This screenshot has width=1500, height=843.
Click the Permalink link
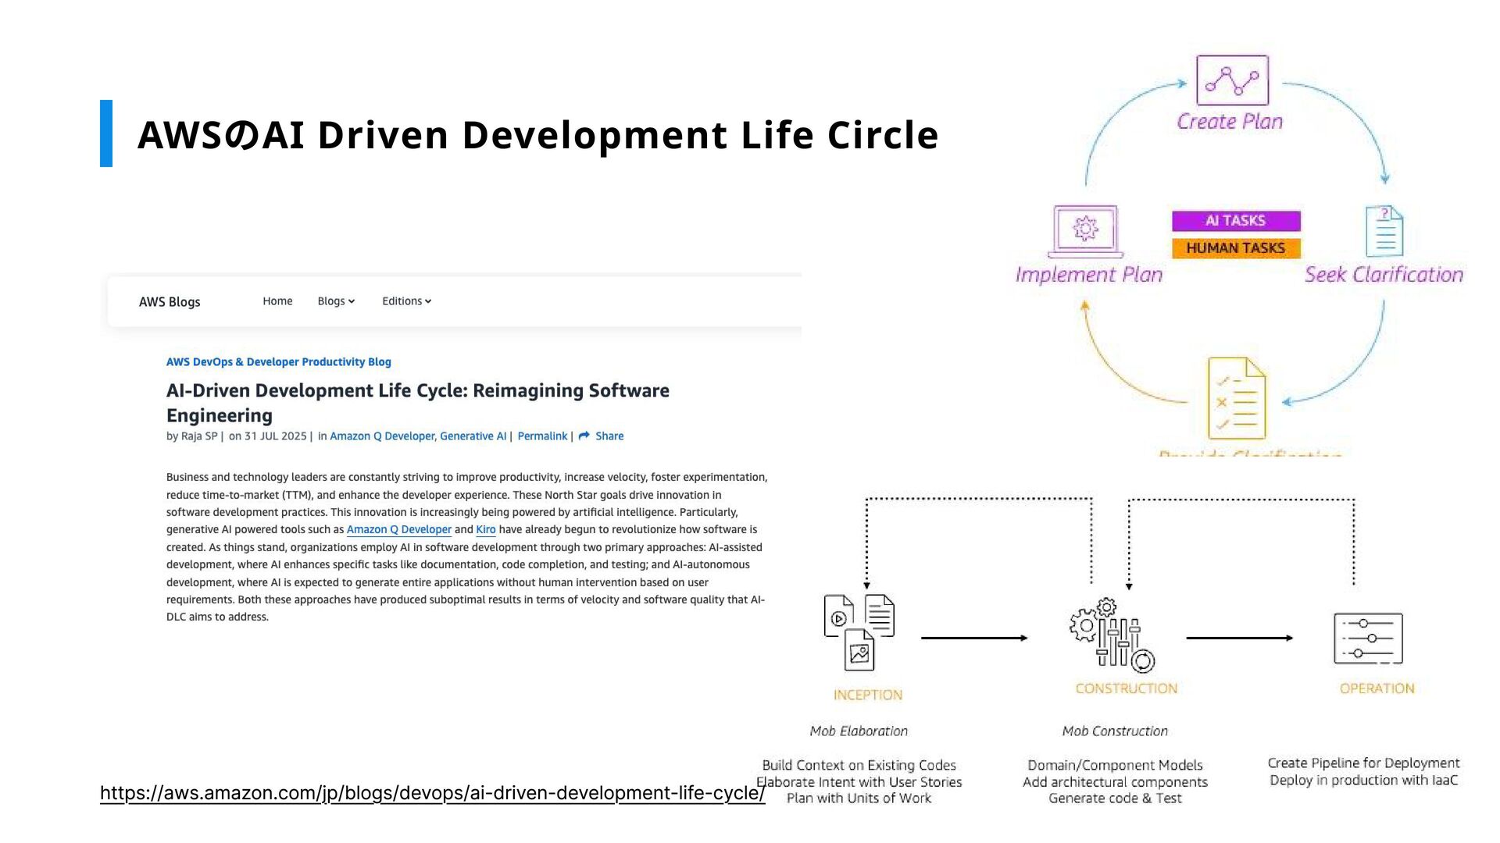542,436
